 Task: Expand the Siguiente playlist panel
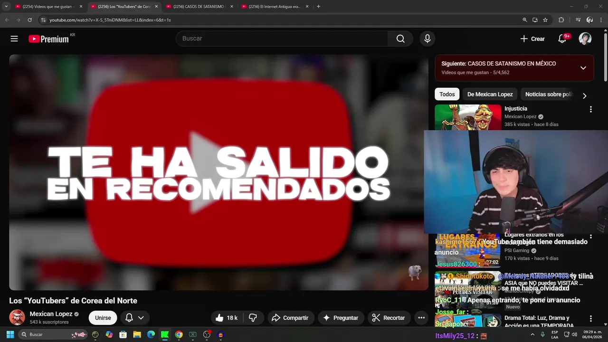pos(583,68)
